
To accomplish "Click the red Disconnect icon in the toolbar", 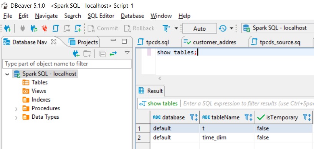I will pyautogui.click(x=45, y=29).
